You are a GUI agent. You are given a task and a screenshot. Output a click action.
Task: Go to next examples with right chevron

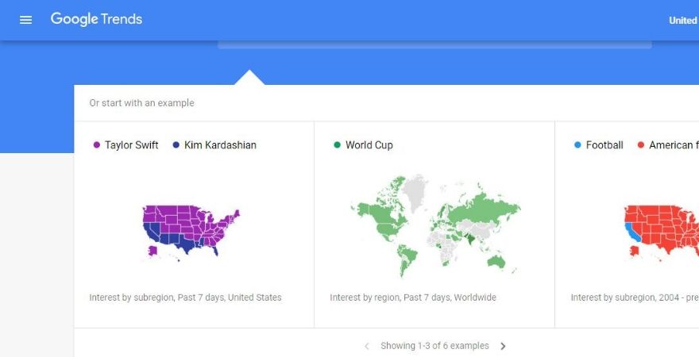pos(503,346)
